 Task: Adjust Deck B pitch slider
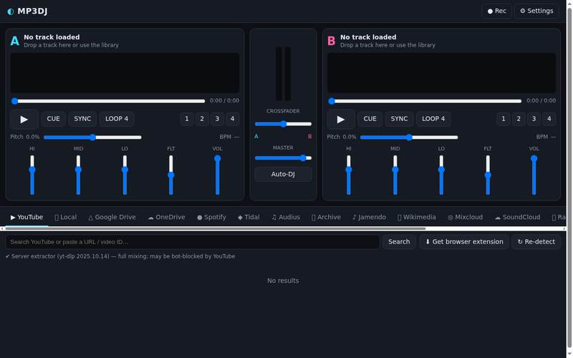point(409,137)
